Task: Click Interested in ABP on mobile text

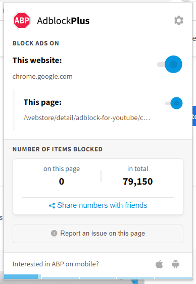Action: pyautogui.click(x=56, y=264)
